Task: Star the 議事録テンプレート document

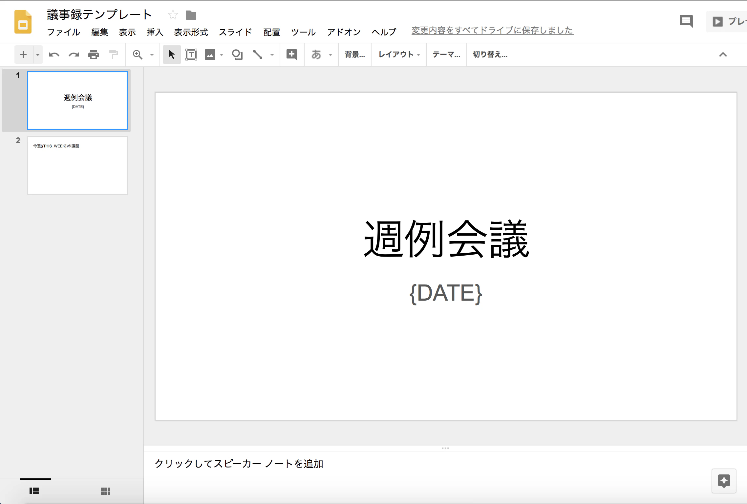Action: tap(173, 15)
